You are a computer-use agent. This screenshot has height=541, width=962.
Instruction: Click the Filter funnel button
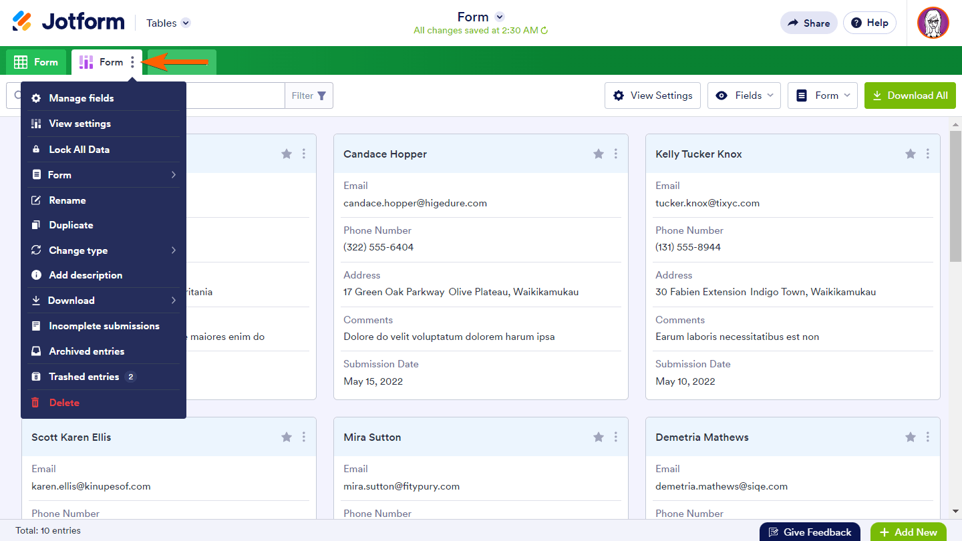[309, 96]
